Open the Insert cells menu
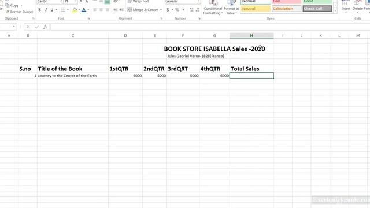This screenshot has height=208, width=370. click(346, 7)
